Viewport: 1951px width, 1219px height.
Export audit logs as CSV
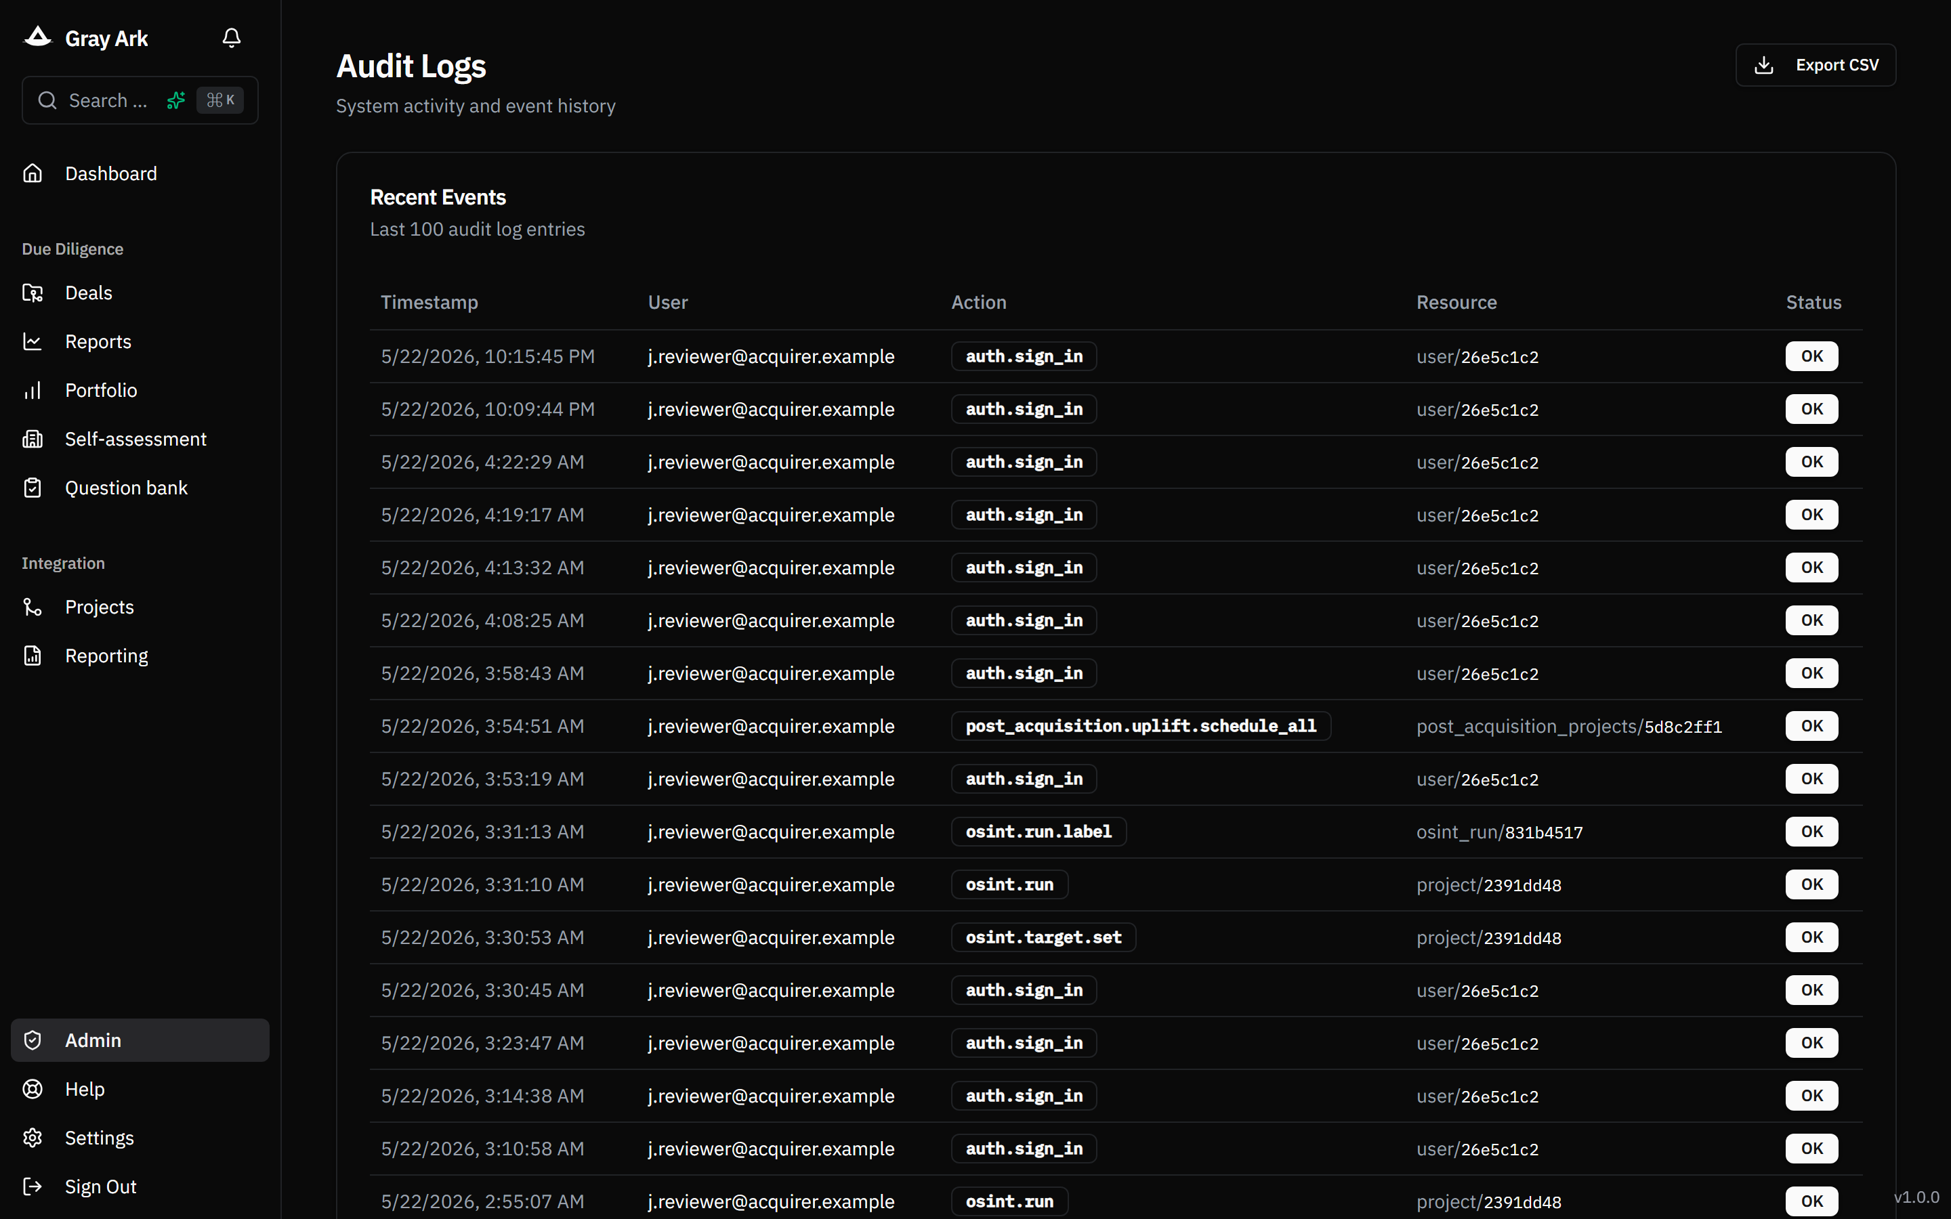point(1816,65)
